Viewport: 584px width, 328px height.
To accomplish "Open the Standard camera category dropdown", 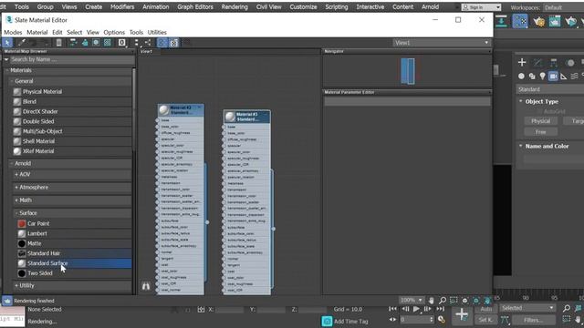I will pos(549,89).
